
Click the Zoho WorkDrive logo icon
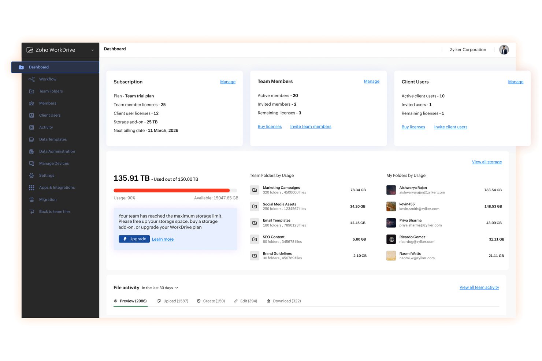30,50
